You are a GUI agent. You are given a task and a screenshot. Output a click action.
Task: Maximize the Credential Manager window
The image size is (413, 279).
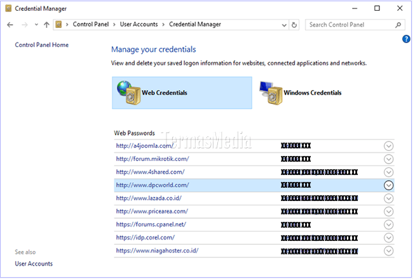coord(377,8)
